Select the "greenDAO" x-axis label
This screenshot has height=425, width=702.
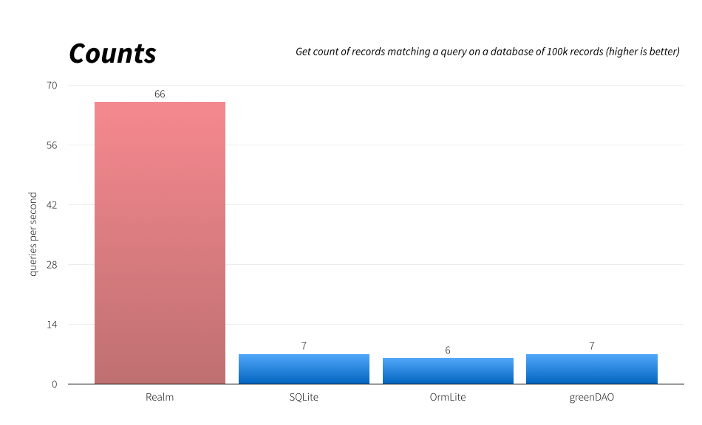(x=592, y=398)
